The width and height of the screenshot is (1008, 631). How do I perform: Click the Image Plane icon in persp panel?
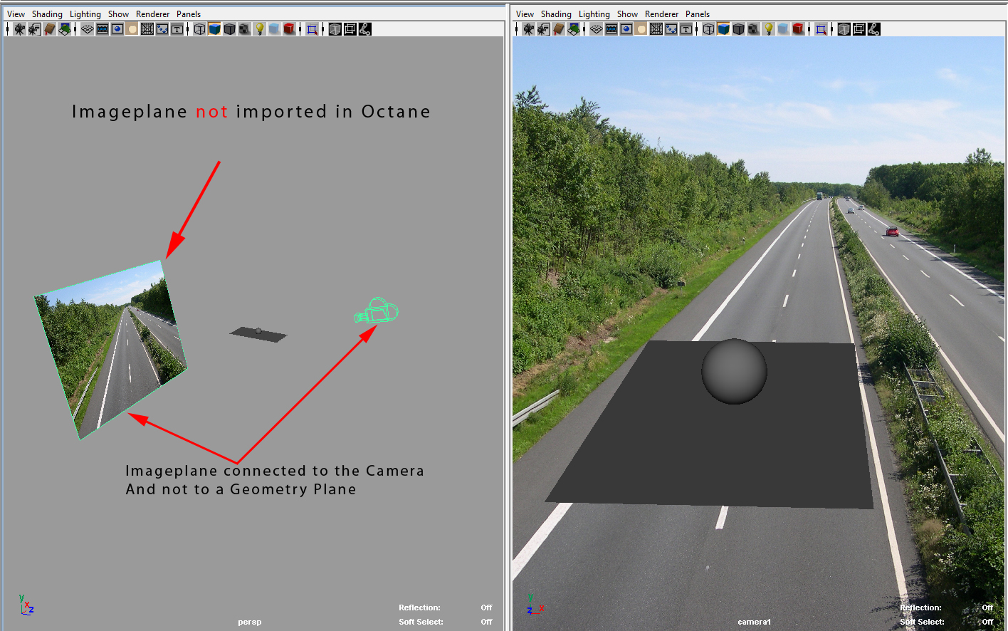65,29
